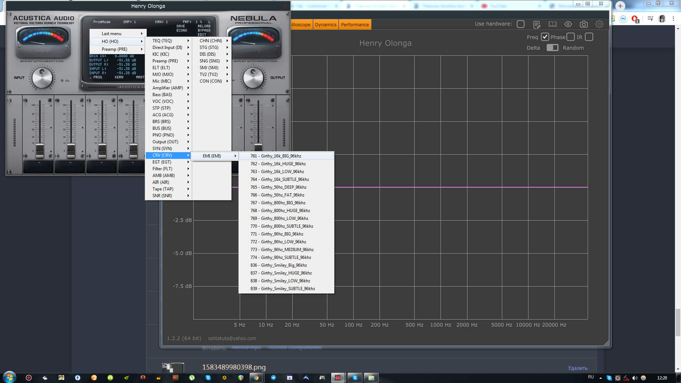The width and height of the screenshot is (681, 383).
Task: Enable the Use hardware checkbox
Action: point(521,24)
